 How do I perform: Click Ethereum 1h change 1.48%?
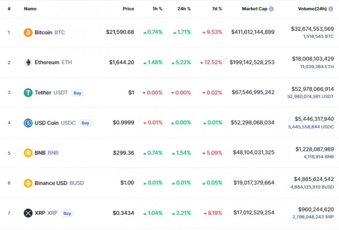coord(153,63)
